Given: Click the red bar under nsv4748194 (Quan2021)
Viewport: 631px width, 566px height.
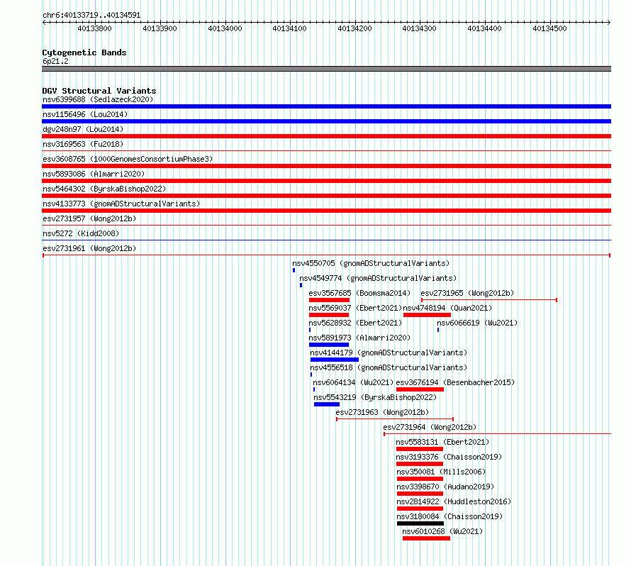Looking at the screenshot, I should point(427,315).
